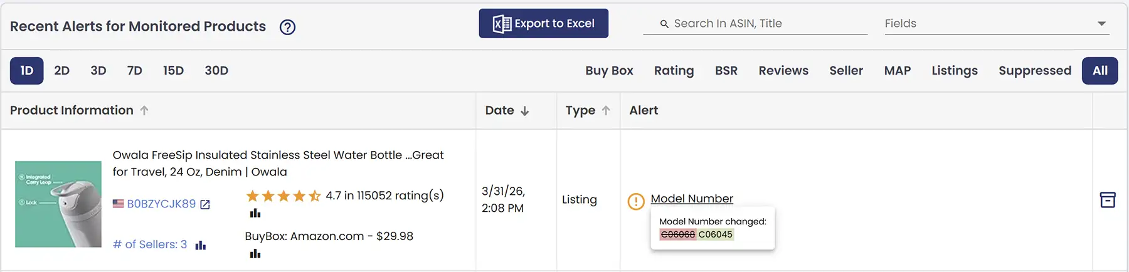This screenshot has width=1129, height=272.
Task: Show All alert types
Action: pos(1100,71)
